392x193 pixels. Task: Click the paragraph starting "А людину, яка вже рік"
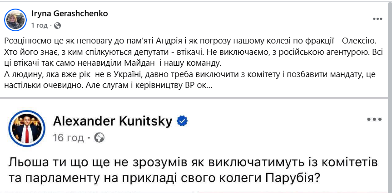136,74
